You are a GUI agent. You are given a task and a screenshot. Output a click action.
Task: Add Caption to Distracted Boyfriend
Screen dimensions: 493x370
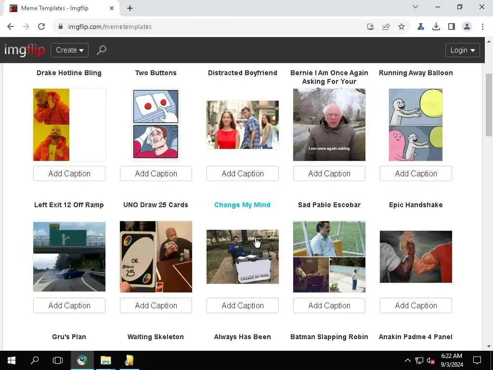point(243,173)
